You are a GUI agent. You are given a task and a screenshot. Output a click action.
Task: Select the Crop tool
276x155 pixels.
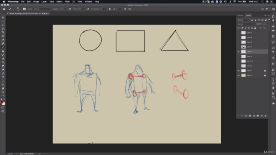point(3,32)
